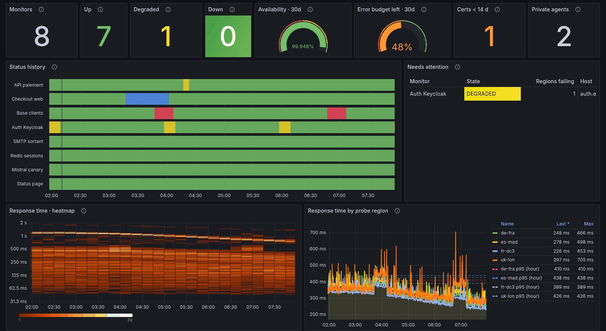Open info icon on Down panel
This screenshot has height=331, width=606.
click(232, 9)
